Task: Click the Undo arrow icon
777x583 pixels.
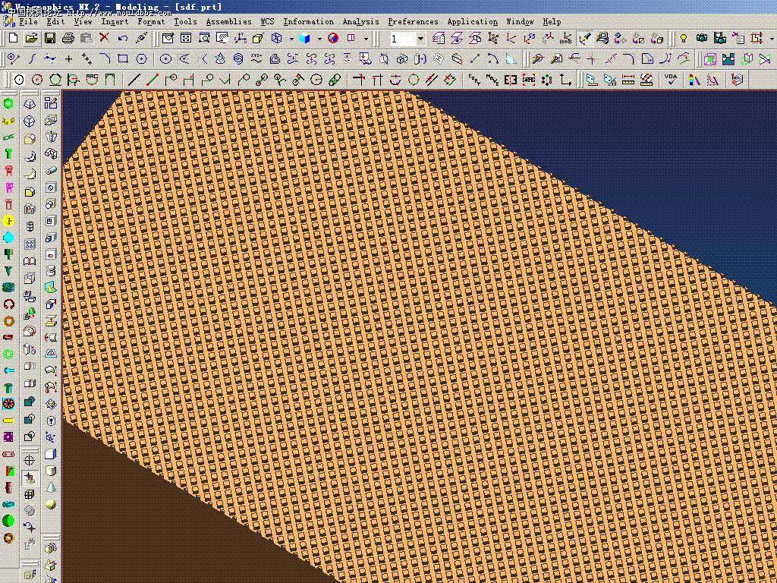Action: point(122,38)
